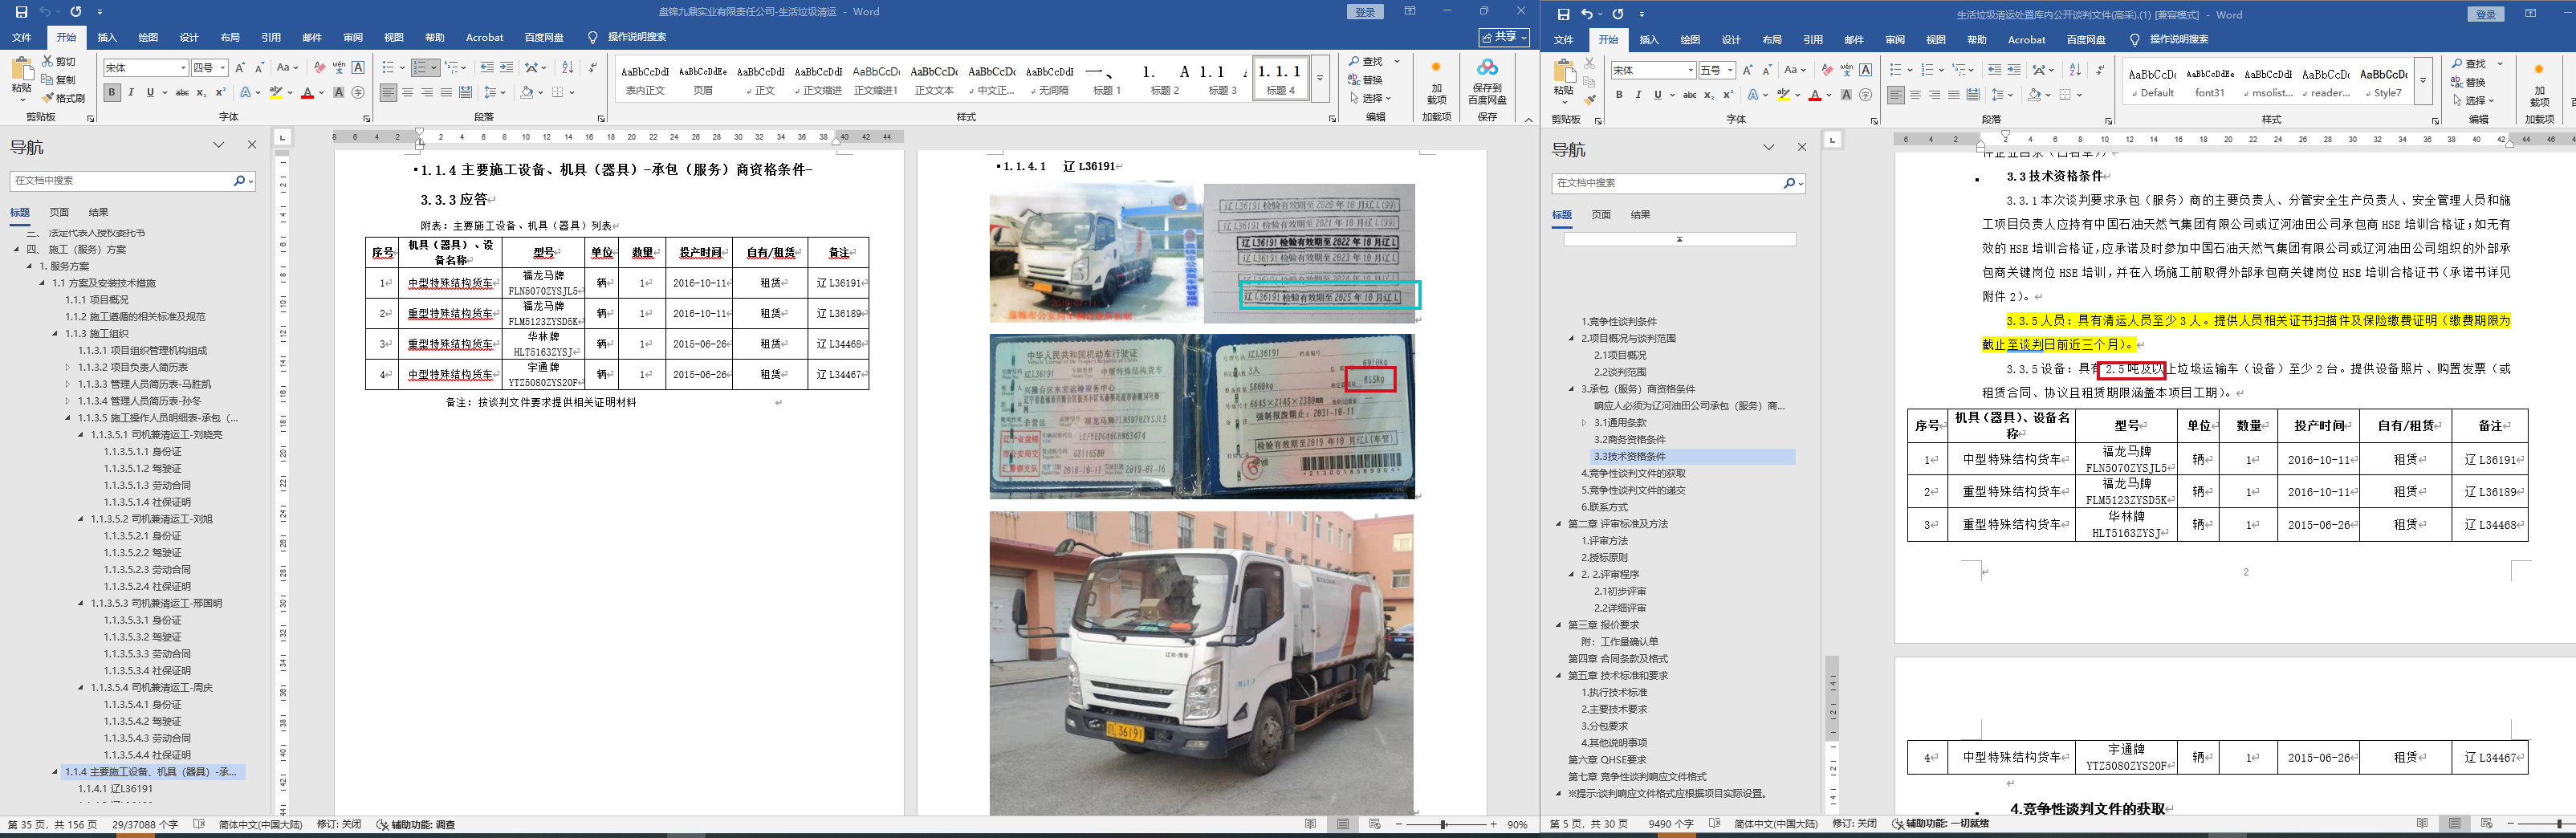2576x838 pixels.
Task: Open font name dropdown 宋体 in left window
Action: 183,68
